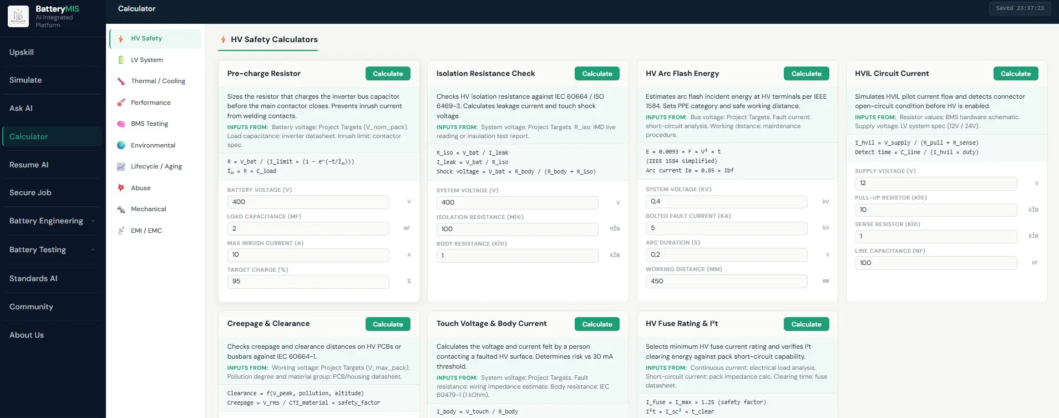Edit the Body Resistance field

517,256
